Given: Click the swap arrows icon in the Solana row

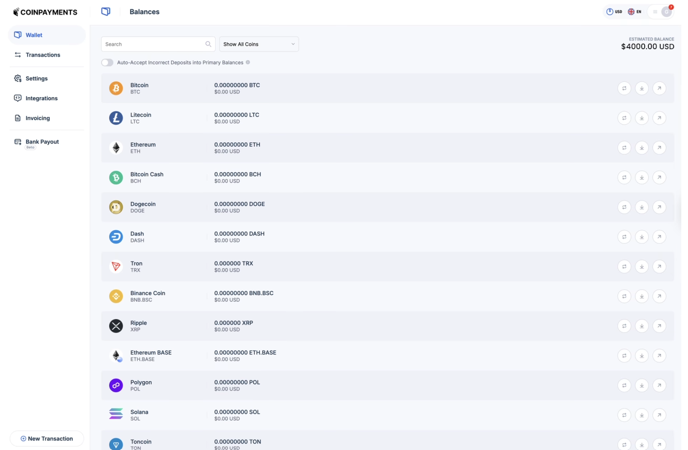Looking at the screenshot, I should [624, 416].
